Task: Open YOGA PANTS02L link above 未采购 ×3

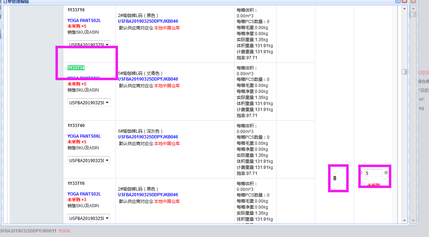Action: click(x=84, y=194)
